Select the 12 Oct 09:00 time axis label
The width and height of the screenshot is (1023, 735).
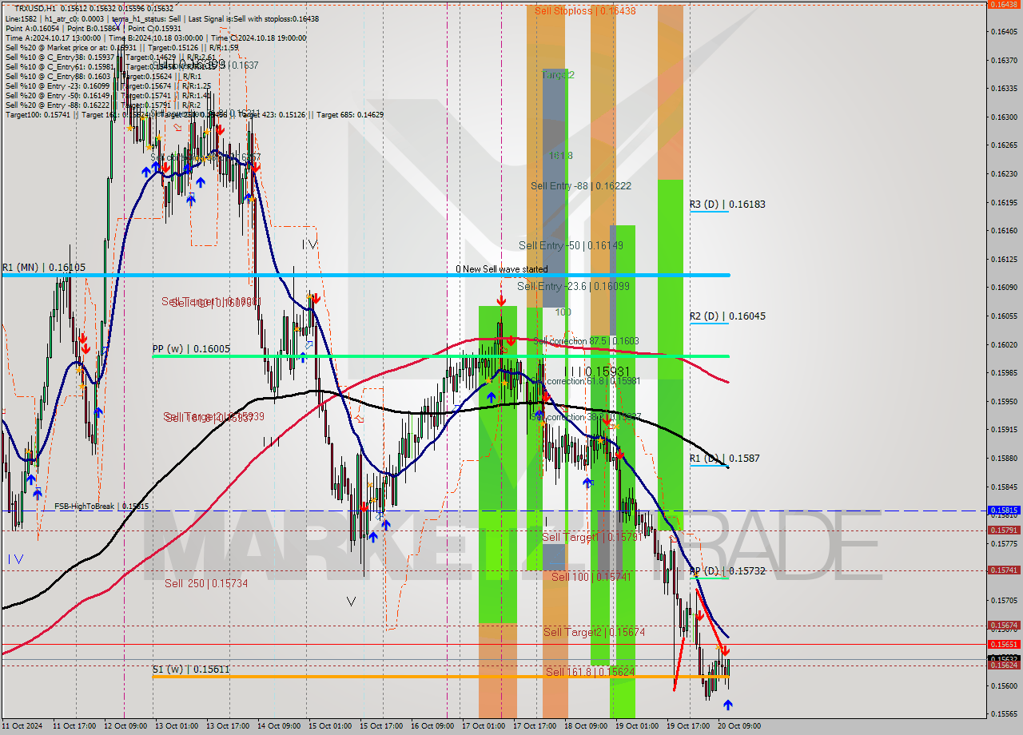[x=127, y=726]
